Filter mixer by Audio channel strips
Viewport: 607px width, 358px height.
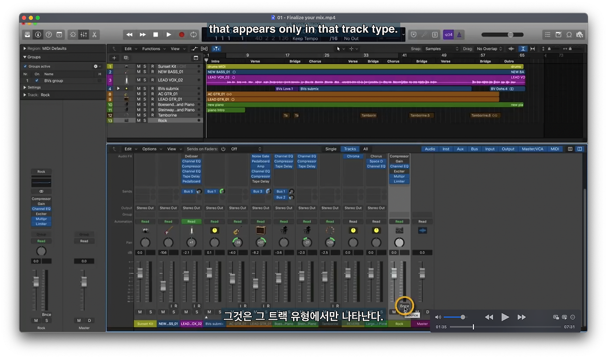[430, 149]
